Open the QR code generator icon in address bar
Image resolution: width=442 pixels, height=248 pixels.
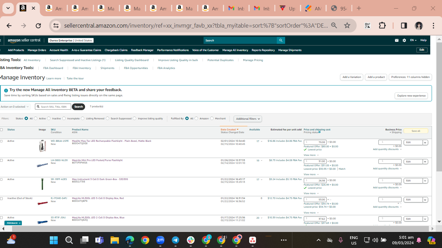[x=367, y=26]
